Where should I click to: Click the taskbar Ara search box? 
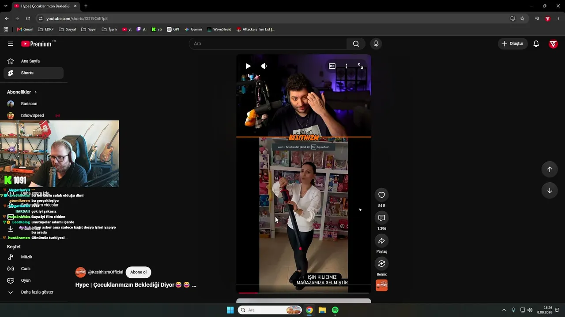tap(270, 310)
